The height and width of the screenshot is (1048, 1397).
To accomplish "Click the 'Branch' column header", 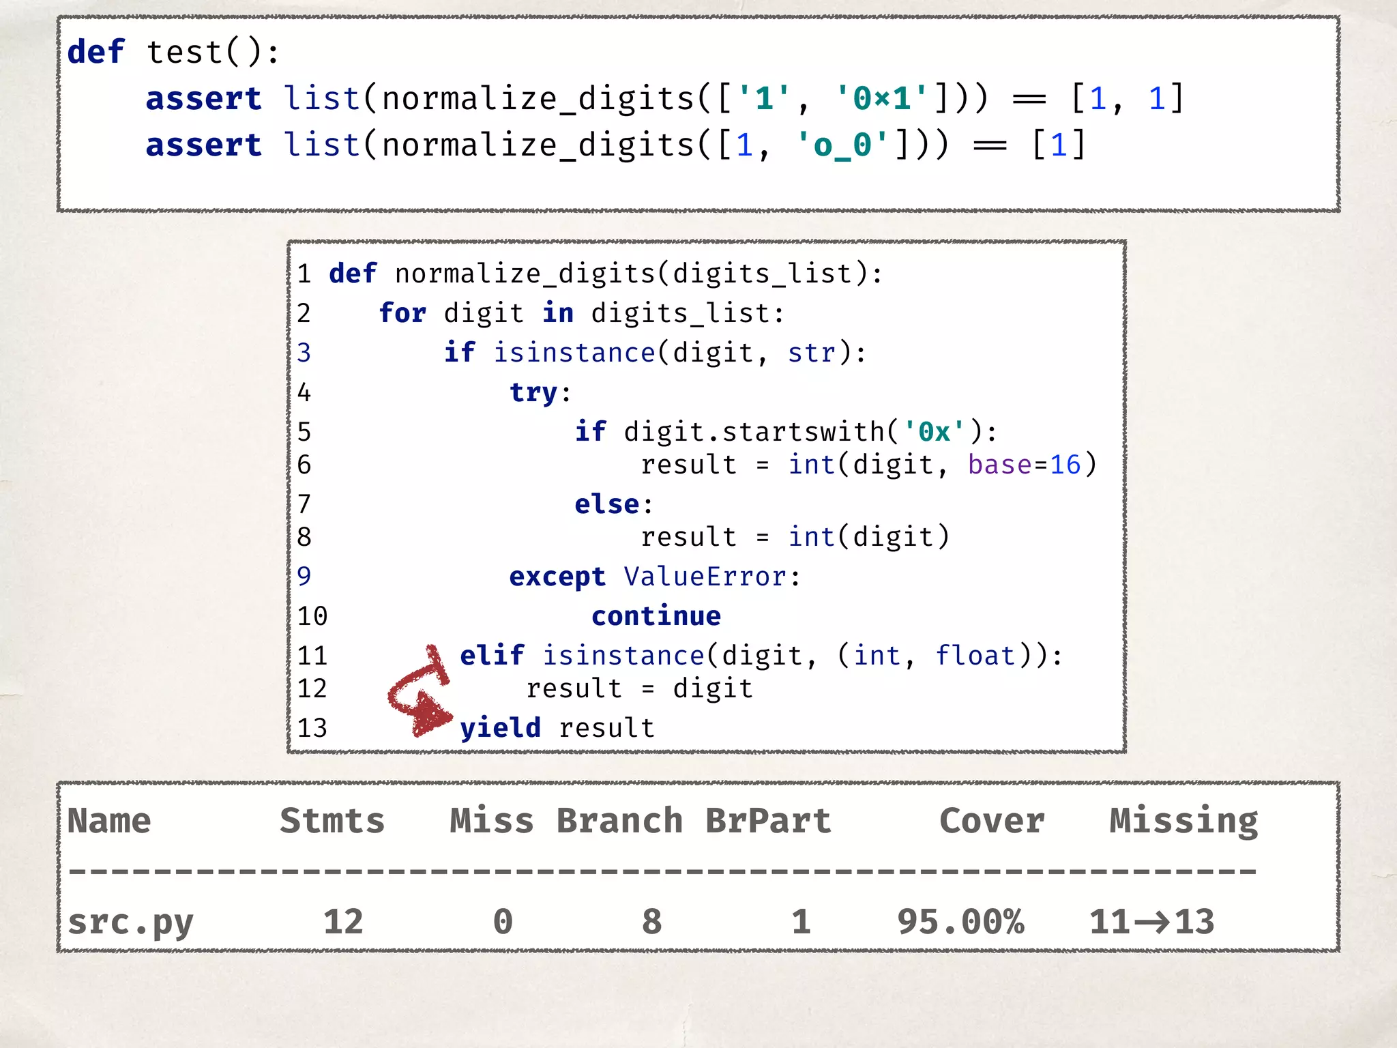I will point(619,821).
